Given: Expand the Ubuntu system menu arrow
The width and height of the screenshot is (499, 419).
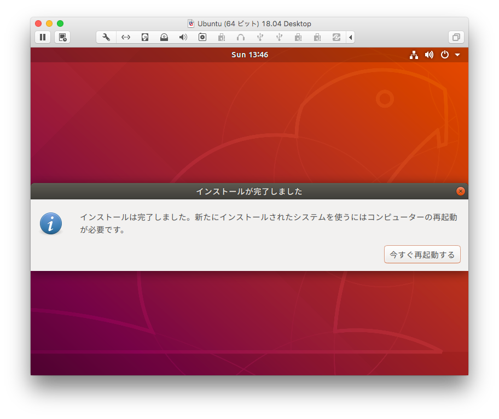Looking at the screenshot, I should point(457,55).
